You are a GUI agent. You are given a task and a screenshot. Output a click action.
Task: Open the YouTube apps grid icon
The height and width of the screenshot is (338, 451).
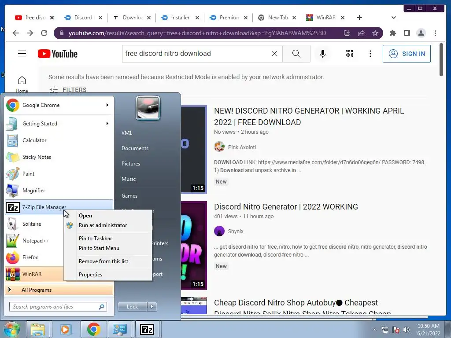[x=349, y=54]
